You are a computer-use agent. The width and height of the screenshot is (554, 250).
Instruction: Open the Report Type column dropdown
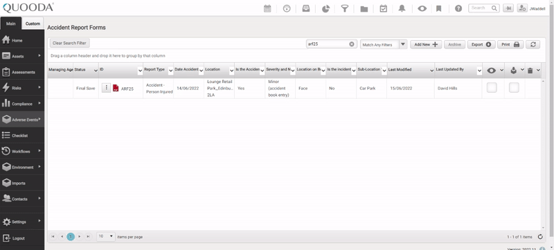pyautogui.click(x=170, y=71)
